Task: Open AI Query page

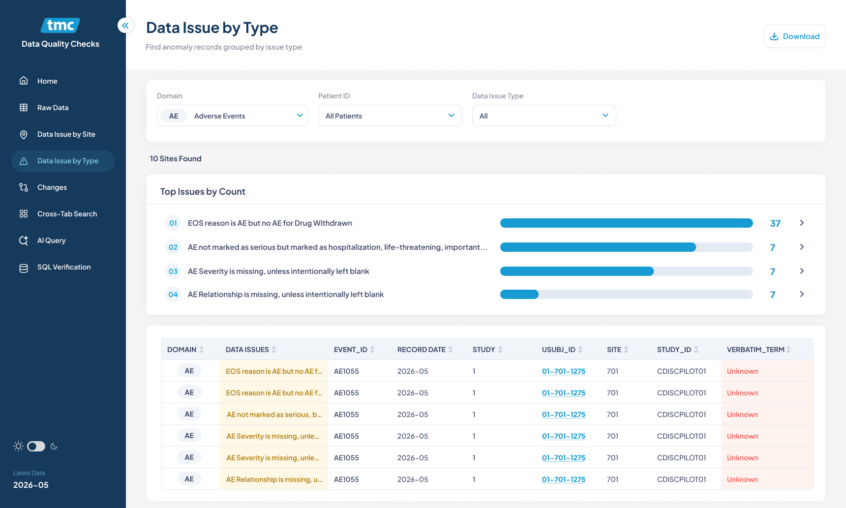Action: [x=63, y=240]
